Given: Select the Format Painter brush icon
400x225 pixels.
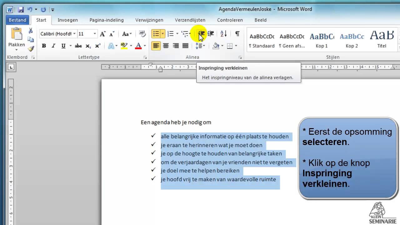Looking at the screenshot, I should 31,49.
